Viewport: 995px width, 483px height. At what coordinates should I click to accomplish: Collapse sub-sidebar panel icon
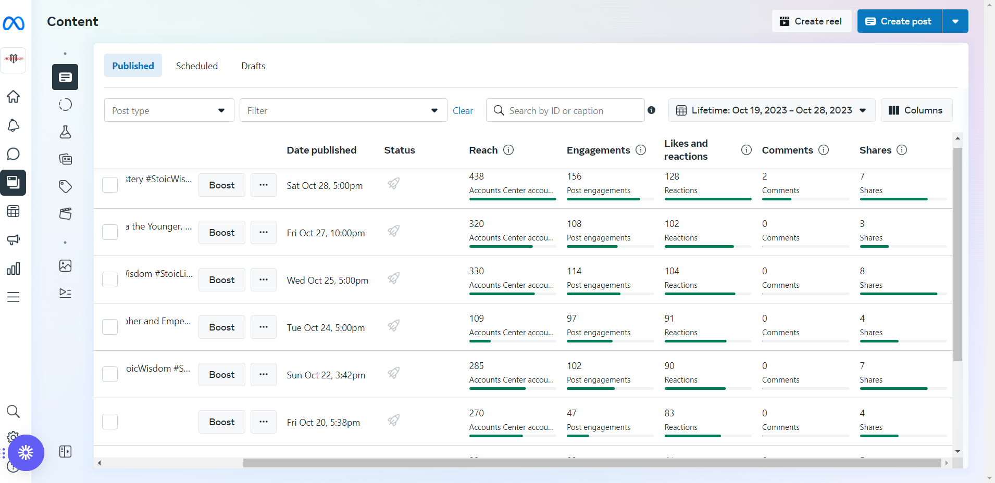click(x=65, y=451)
